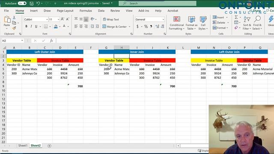Toggle Bottom Align button
This screenshot has width=274, height=154.
pos(86,19)
